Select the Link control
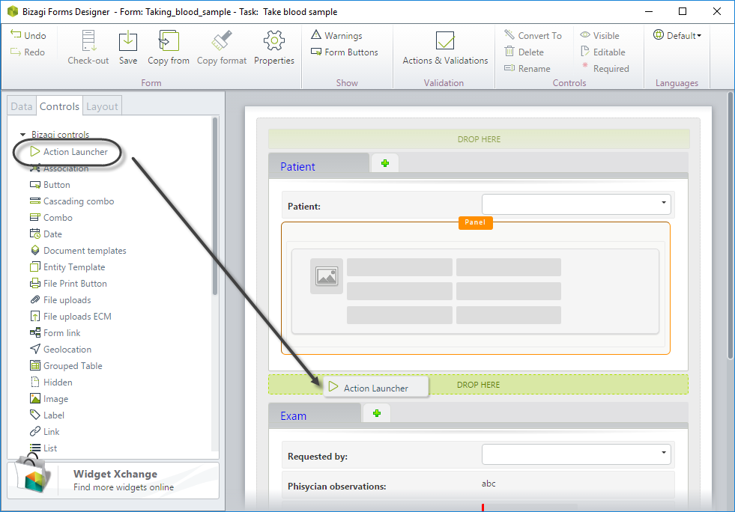This screenshot has height=512, width=735. tap(44, 431)
